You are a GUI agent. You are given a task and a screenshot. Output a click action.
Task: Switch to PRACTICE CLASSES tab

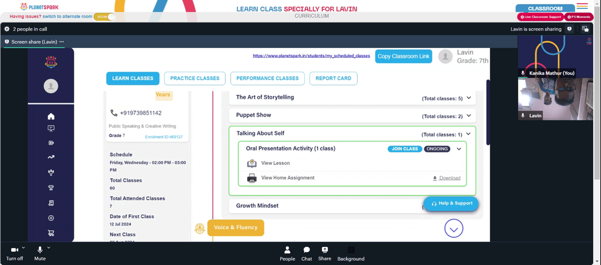tap(195, 78)
